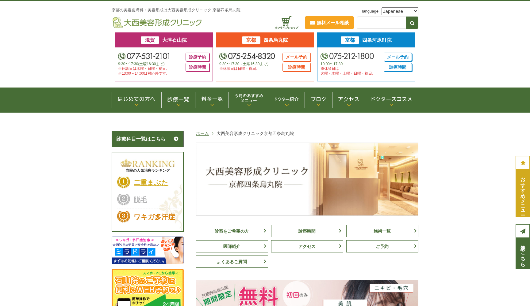Open the star おすすめメニュー sidebar icon

pos(523,162)
